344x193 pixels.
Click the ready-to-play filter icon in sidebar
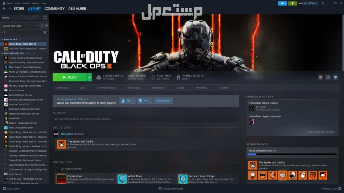[x=46, y=26]
